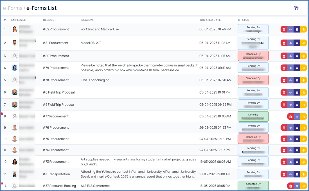
Task: Open the filter options icon
Action: pyautogui.click(x=296, y=8)
